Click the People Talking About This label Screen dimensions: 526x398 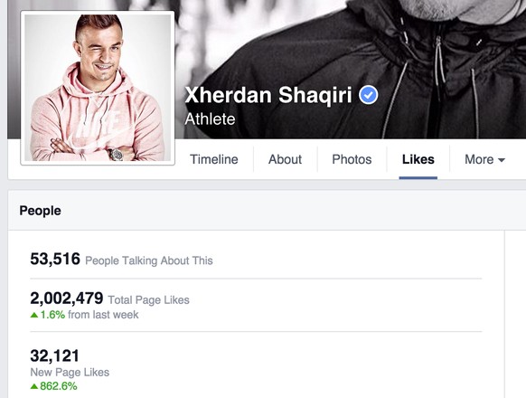[x=149, y=261]
